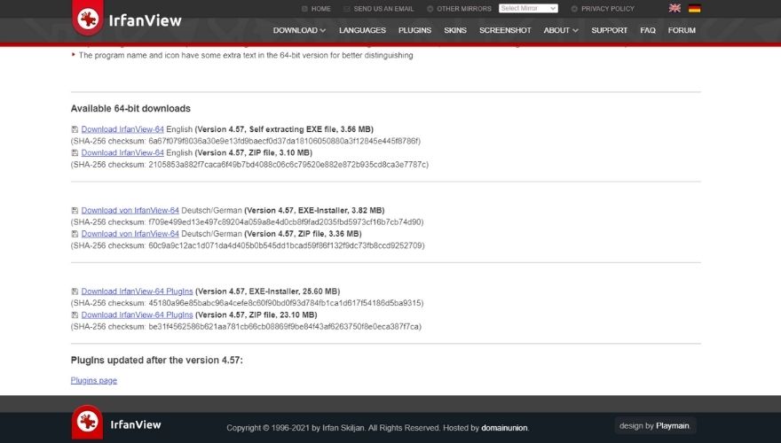
Task: Click the 'Available 64-bit downloads' heading
Action: pos(130,108)
